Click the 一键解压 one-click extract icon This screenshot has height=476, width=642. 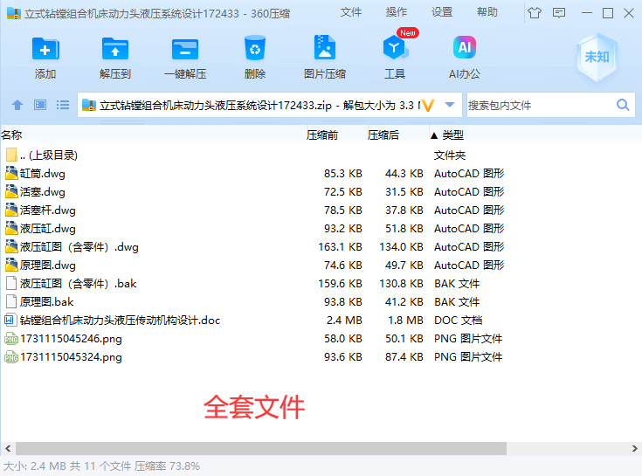(x=185, y=50)
